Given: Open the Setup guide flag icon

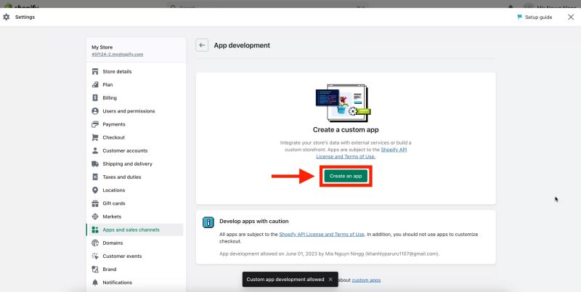Looking at the screenshot, I should point(519,17).
